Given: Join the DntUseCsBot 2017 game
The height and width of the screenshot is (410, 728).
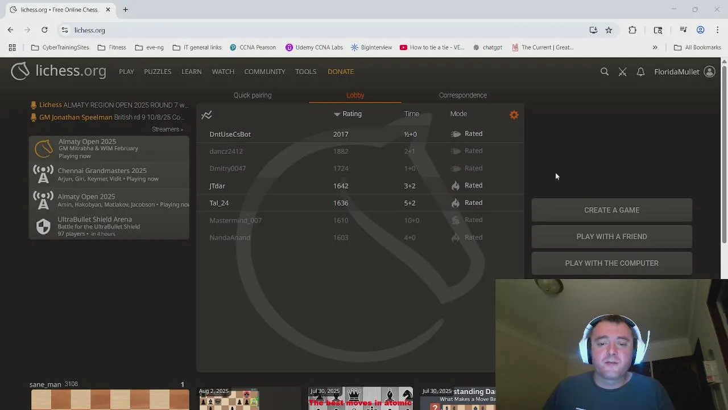Looking at the screenshot, I should [360, 134].
